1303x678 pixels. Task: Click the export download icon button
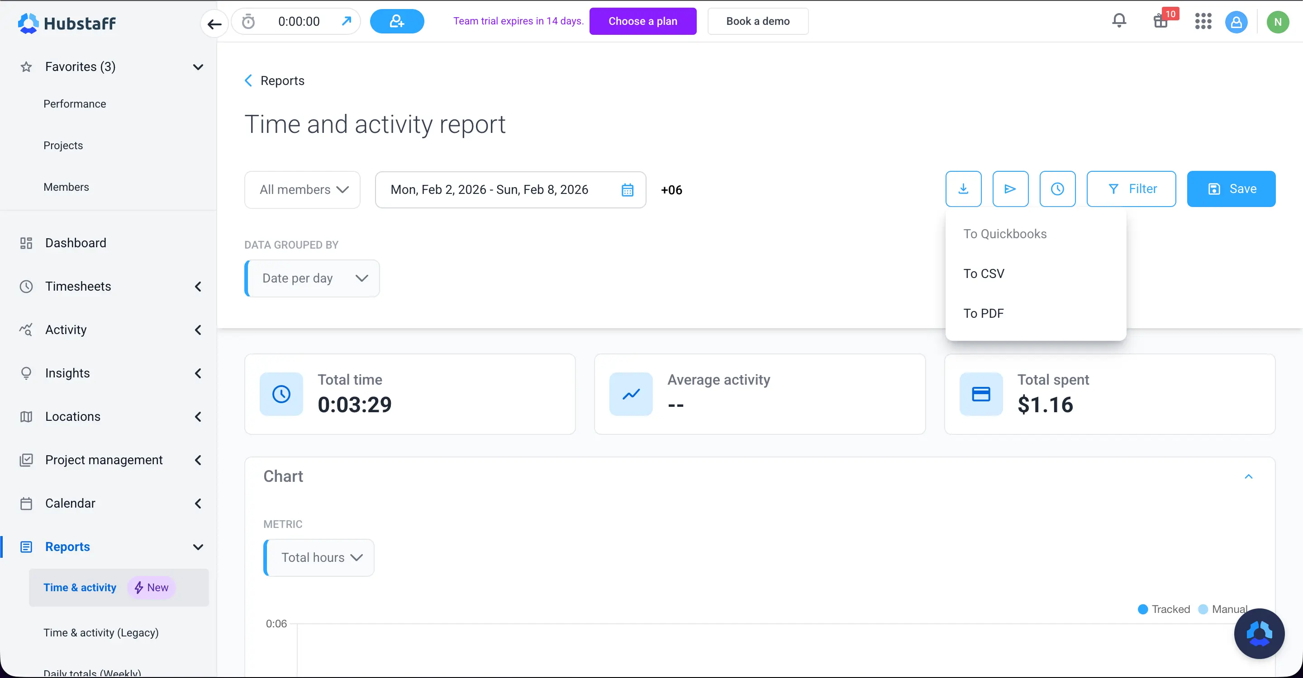[964, 189]
